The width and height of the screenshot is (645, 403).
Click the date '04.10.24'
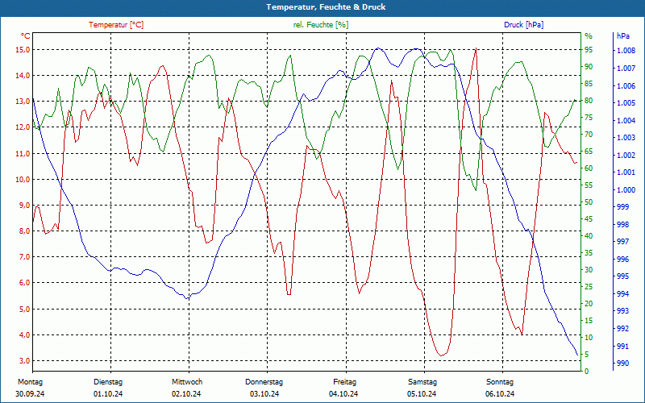[x=343, y=394]
